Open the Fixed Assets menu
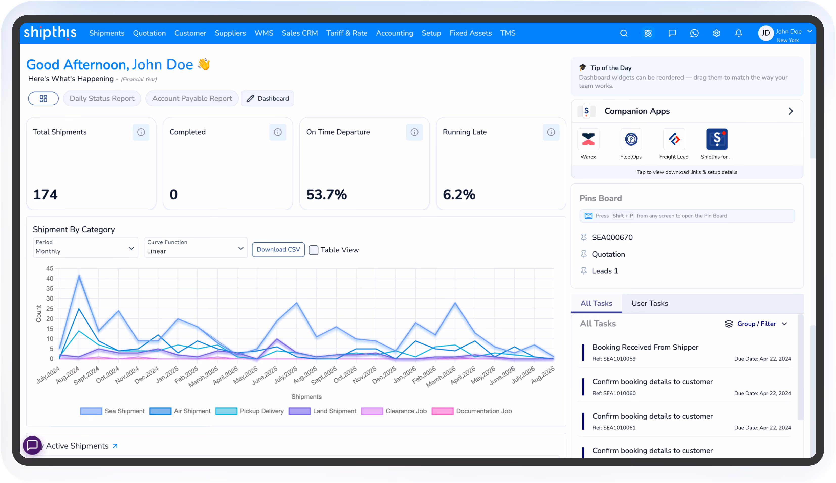This screenshot has height=483, width=836. 470,33
